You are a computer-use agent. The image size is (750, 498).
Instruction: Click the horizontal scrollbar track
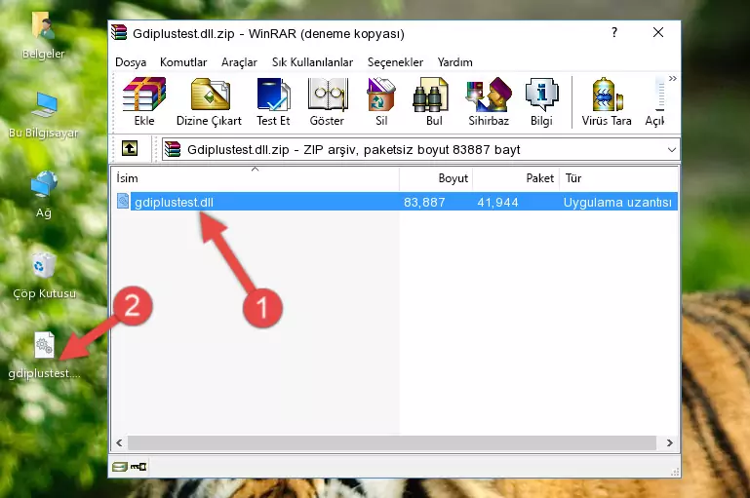(x=392, y=443)
